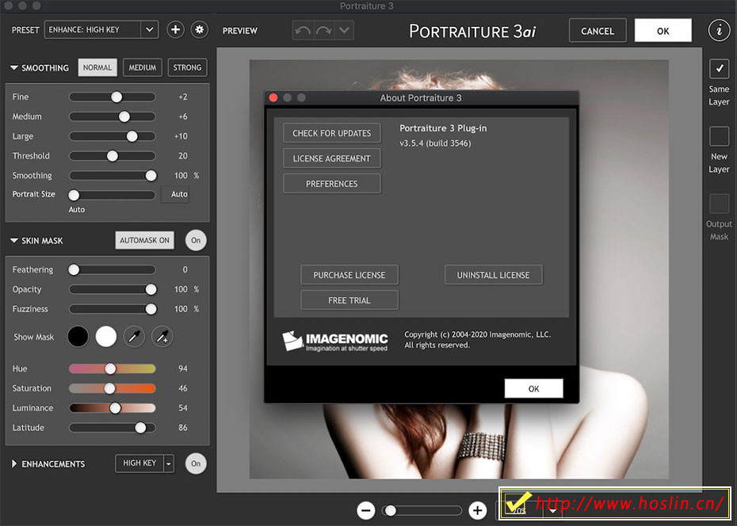Adjust the Hue color slider
This screenshot has width=737, height=526.
click(113, 368)
